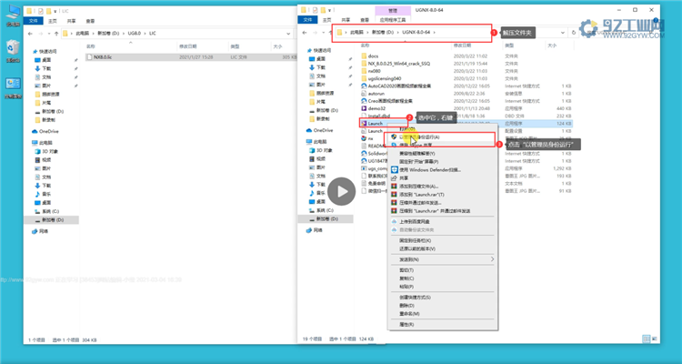Image resolution: width=682 pixels, height=364 pixels.
Task: Open the This PC icon on the desktop
Action: pos(13,15)
